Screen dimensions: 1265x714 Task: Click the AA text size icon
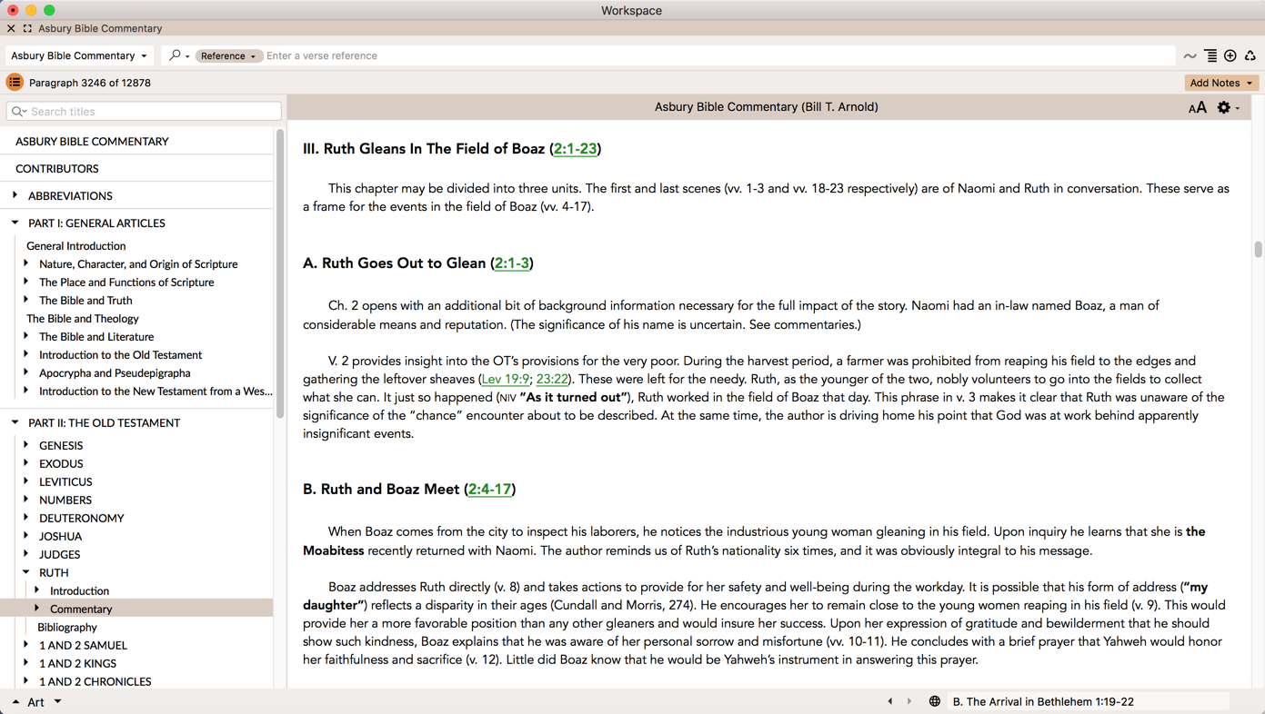(1197, 108)
